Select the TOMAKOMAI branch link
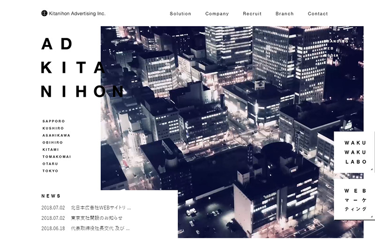Viewport: 375px width, 246px height. [x=57, y=157]
